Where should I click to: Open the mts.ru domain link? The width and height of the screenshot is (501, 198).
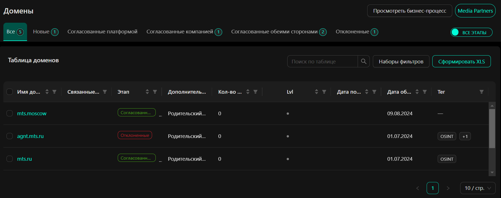click(25, 159)
